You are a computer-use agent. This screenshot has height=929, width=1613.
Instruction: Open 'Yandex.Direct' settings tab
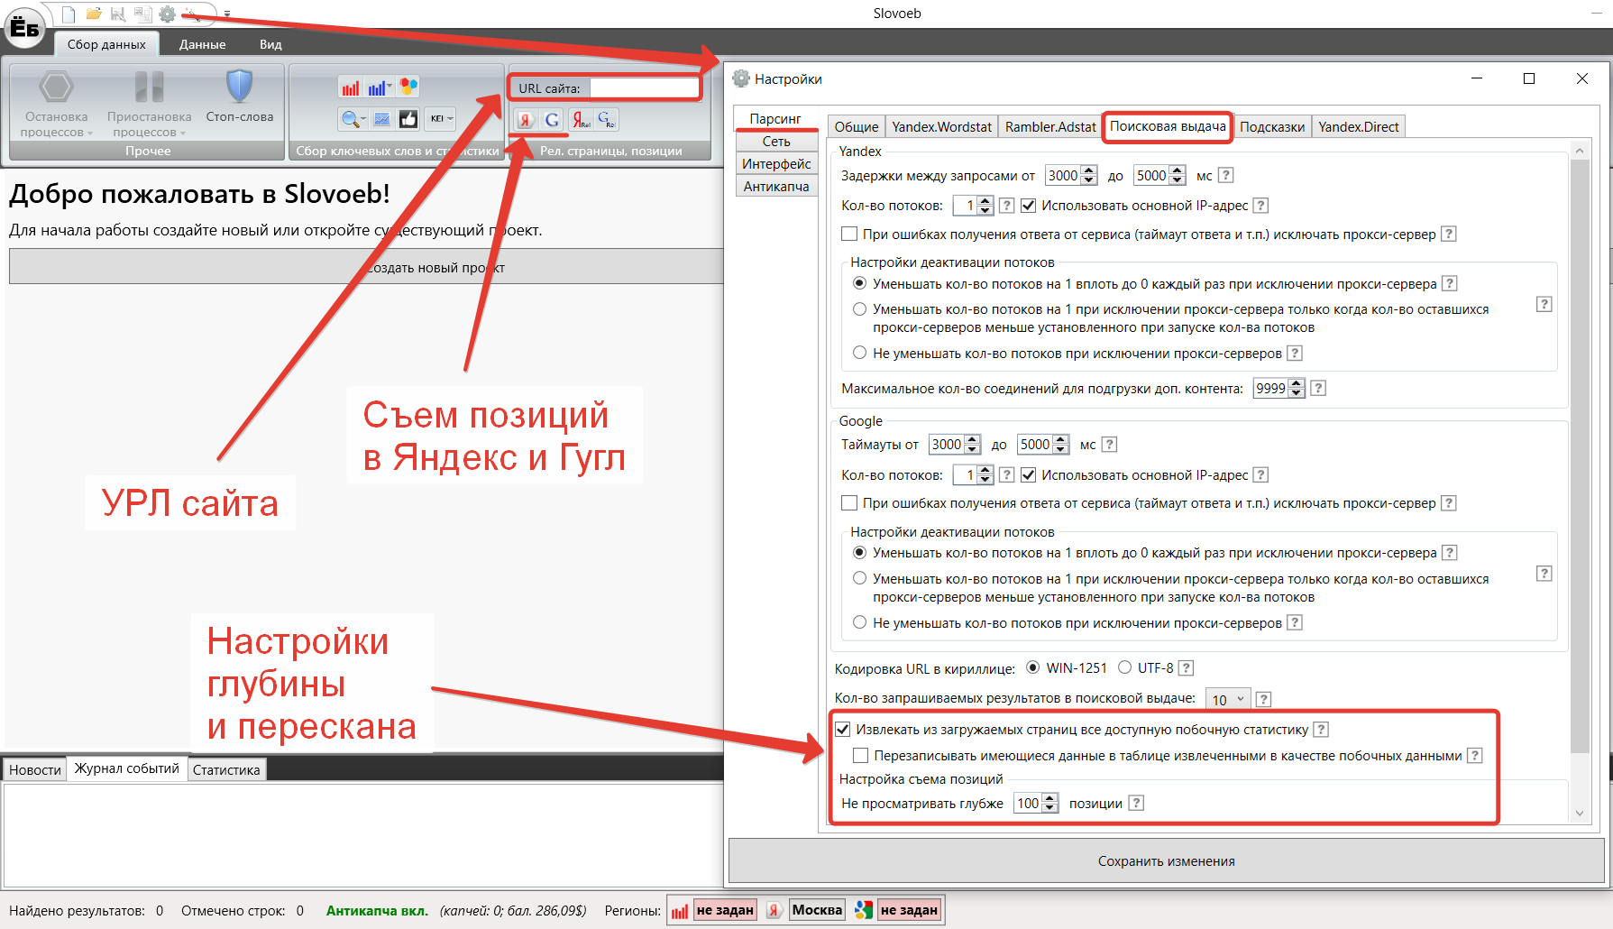click(x=1359, y=127)
